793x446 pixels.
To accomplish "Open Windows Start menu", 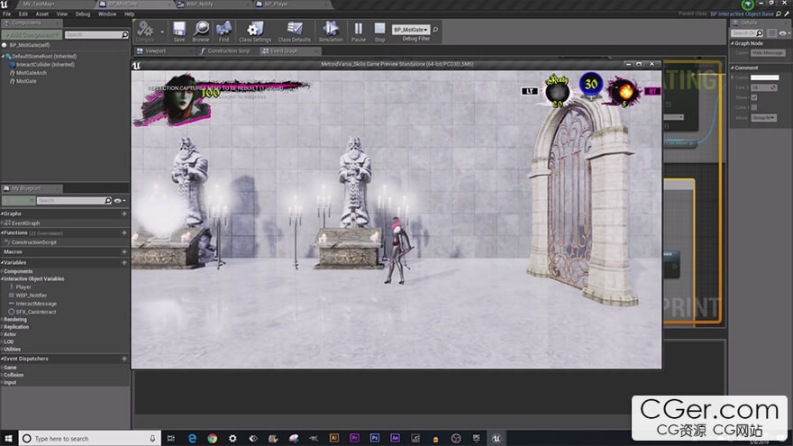I will [8, 439].
